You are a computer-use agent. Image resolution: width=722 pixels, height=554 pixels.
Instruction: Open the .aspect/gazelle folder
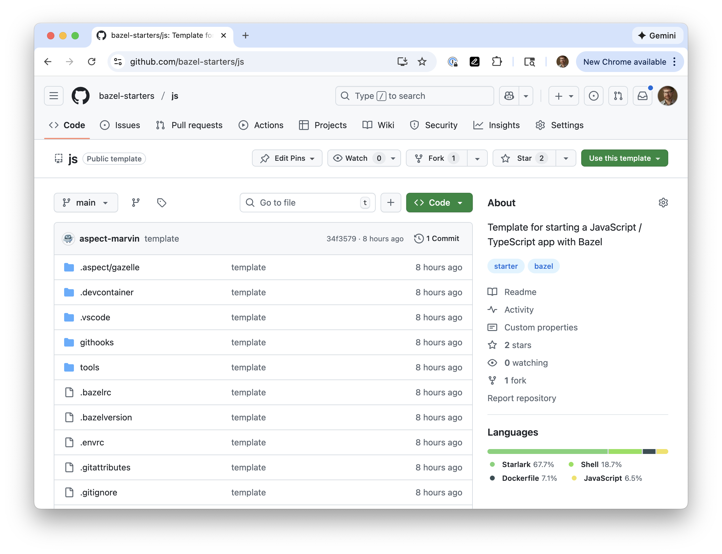click(x=110, y=267)
